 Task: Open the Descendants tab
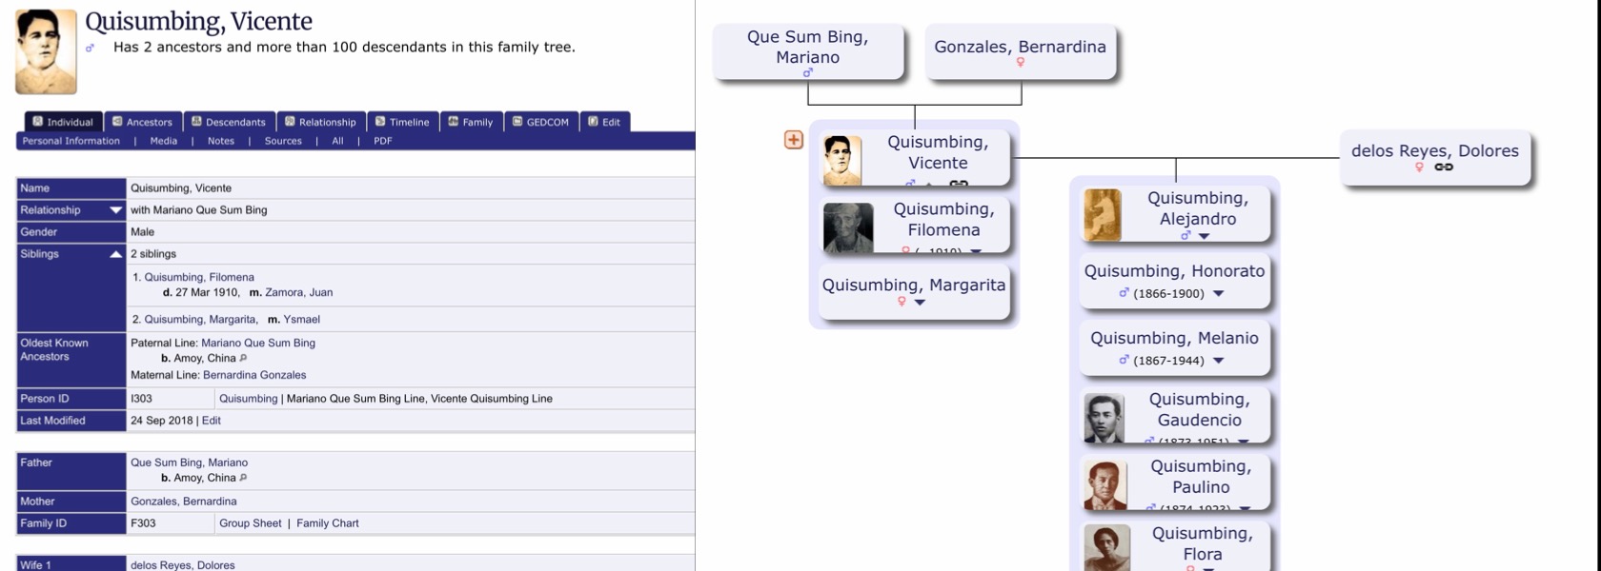coord(229,122)
